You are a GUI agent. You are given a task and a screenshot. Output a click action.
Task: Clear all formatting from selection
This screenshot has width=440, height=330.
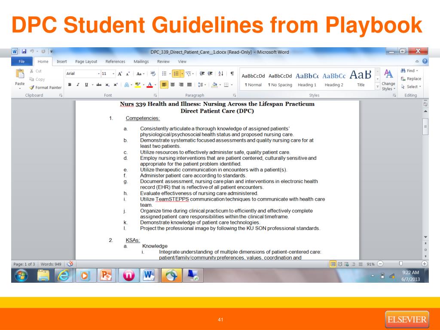pos(153,74)
